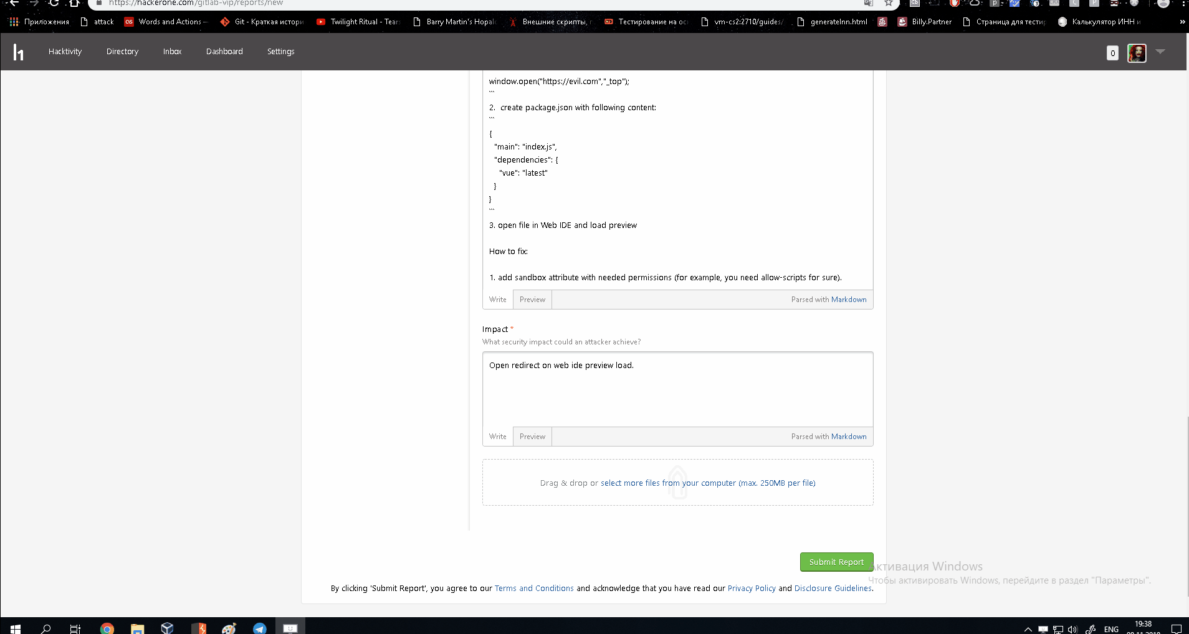Open the Тестирование bookmark
1189x634 pixels.
point(647,22)
